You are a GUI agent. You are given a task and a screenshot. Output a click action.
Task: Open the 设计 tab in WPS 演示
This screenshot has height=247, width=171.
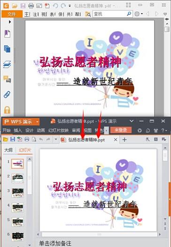(30, 130)
